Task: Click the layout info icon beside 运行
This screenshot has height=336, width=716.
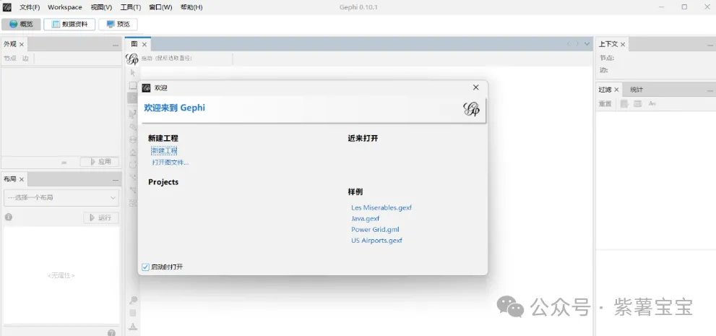Action: 9,217
